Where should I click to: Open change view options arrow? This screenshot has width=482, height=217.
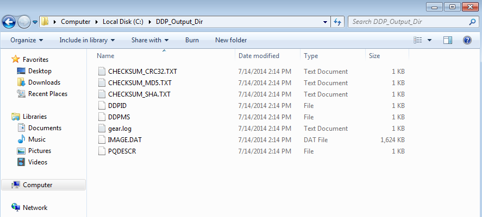tap(430, 40)
